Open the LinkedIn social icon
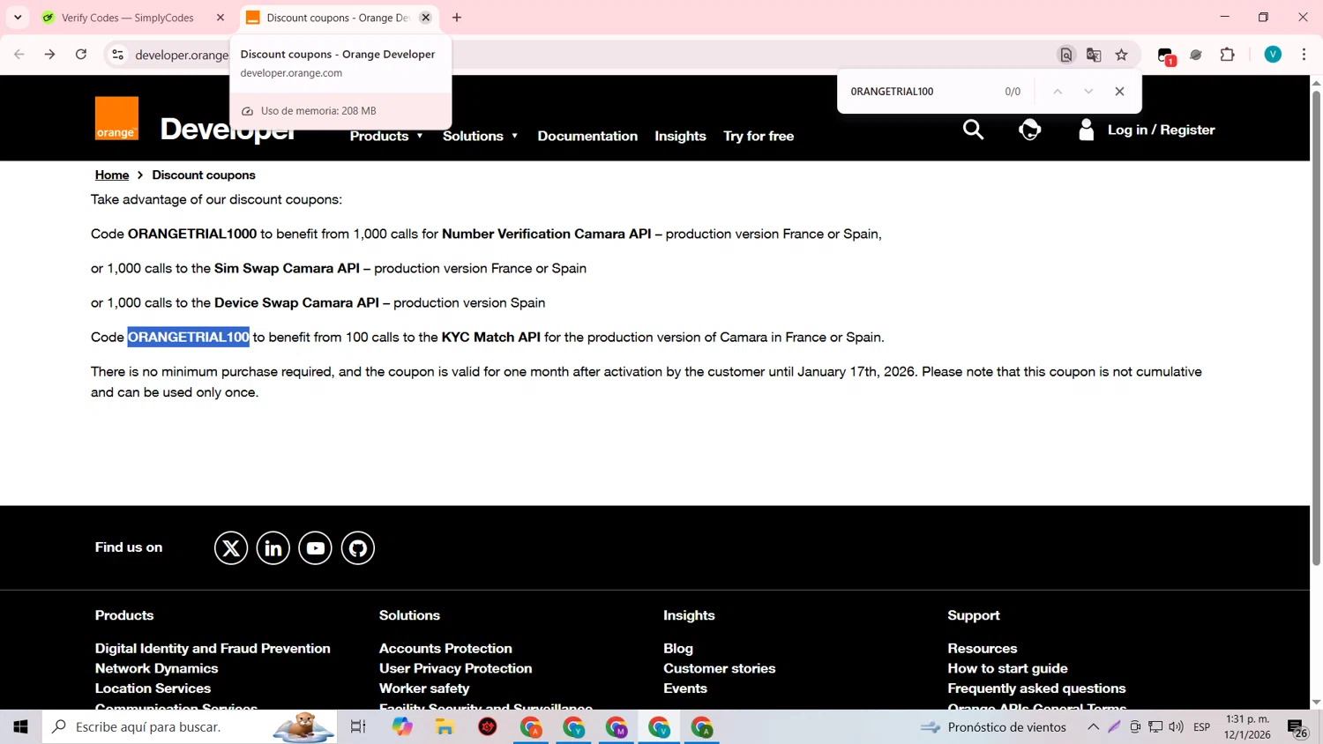 tap(273, 548)
